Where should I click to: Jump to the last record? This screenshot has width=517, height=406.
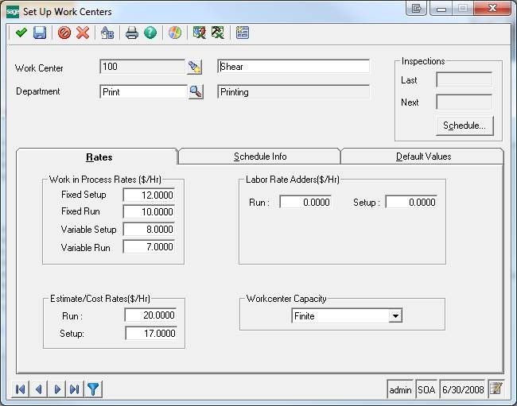(x=74, y=389)
